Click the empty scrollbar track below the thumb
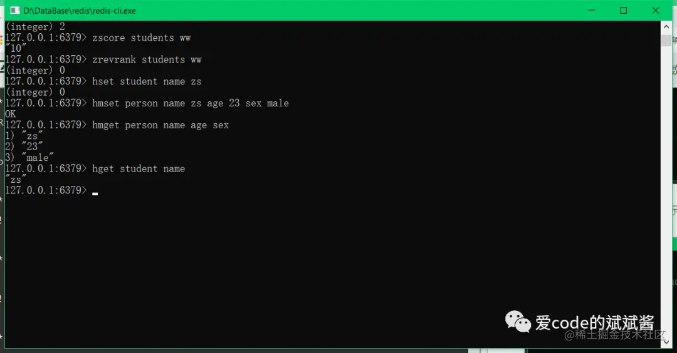677x353 pixels. pyautogui.click(x=666, y=190)
